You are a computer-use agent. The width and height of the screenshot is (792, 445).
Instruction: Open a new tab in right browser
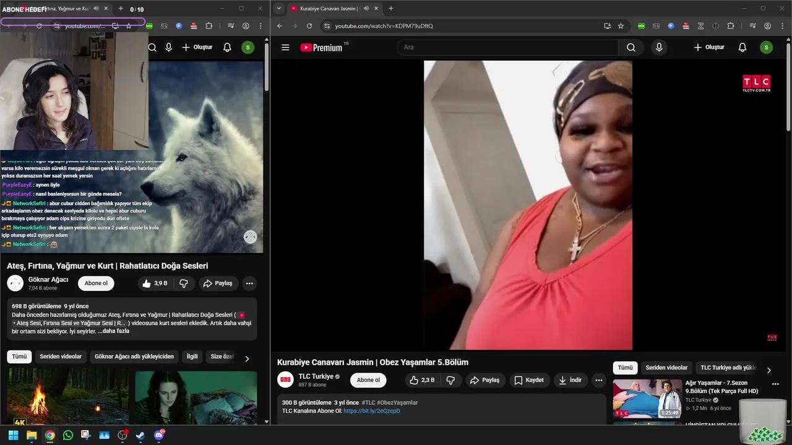tap(390, 9)
